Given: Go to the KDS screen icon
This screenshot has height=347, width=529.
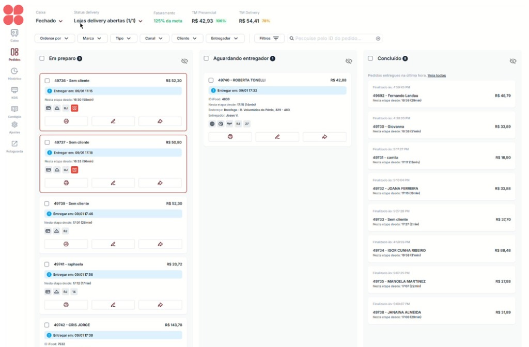Looking at the screenshot, I should pos(14,91).
